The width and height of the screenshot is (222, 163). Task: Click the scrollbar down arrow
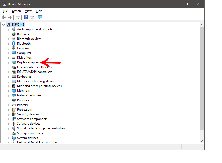tap(202, 141)
